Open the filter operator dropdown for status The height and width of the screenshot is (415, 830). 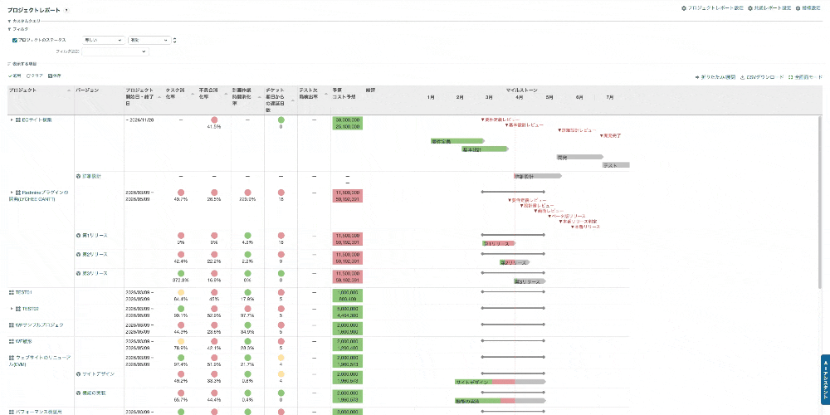(103, 40)
